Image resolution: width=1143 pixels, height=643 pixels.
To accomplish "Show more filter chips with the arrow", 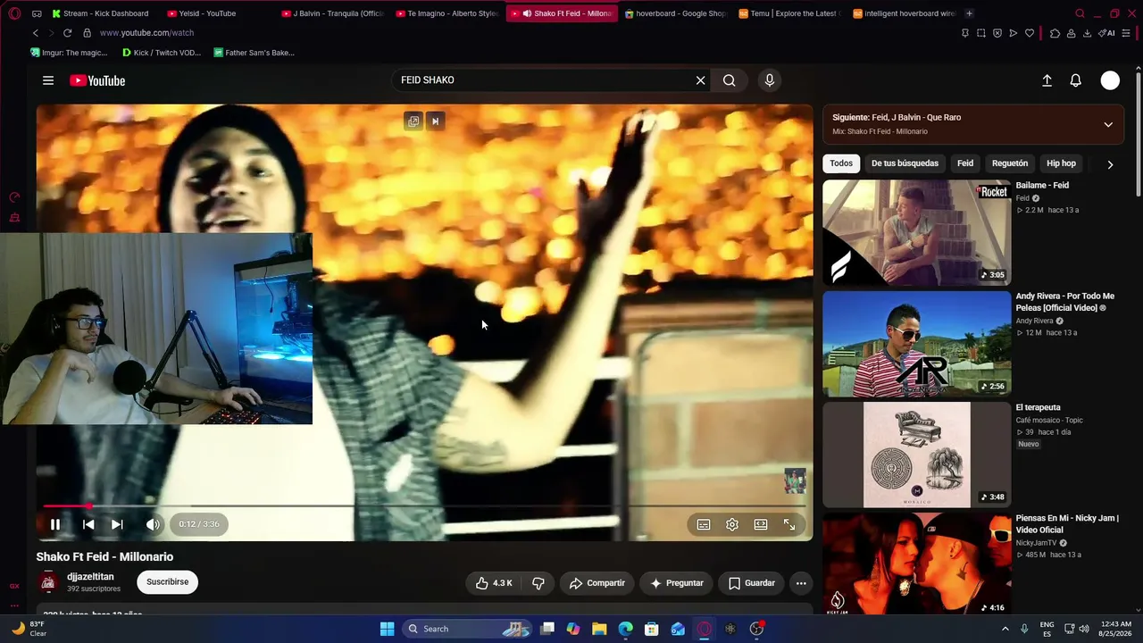I will point(1110,164).
